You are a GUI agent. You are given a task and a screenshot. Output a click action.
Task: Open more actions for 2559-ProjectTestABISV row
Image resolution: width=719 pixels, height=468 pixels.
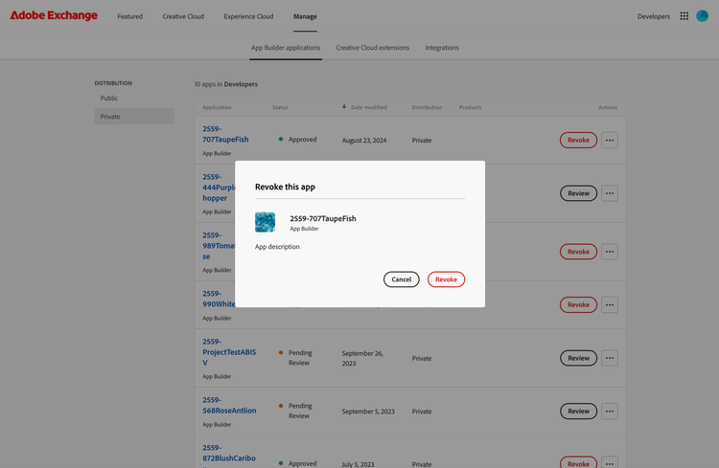[x=610, y=358]
